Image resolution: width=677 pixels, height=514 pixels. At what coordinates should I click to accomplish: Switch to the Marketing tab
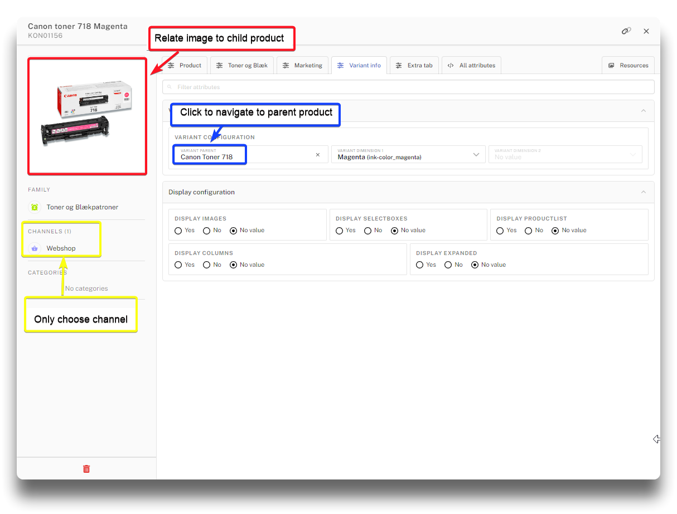click(x=302, y=65)
